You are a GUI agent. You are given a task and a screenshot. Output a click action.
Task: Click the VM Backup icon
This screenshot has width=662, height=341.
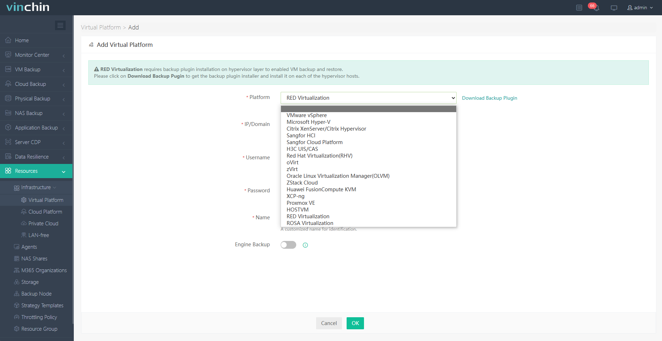[x=8, y=69]
